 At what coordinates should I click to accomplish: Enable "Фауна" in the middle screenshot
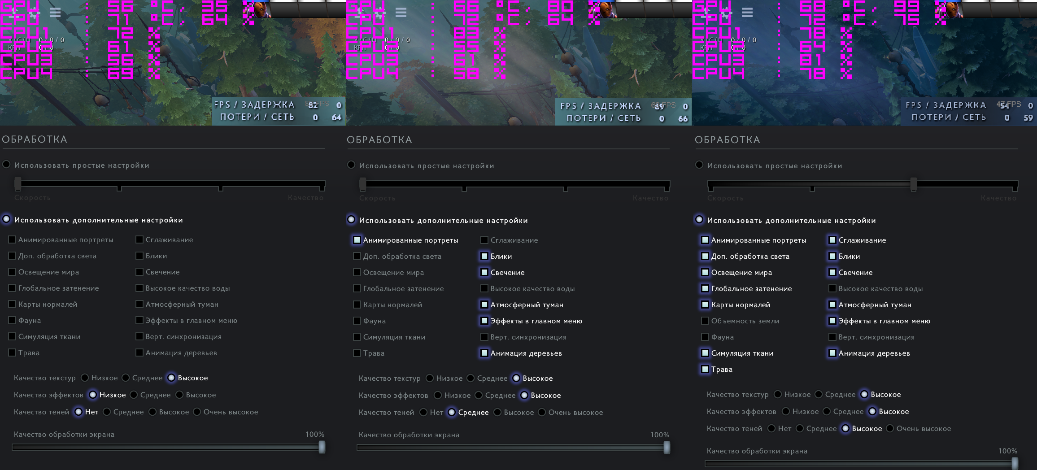357,321
